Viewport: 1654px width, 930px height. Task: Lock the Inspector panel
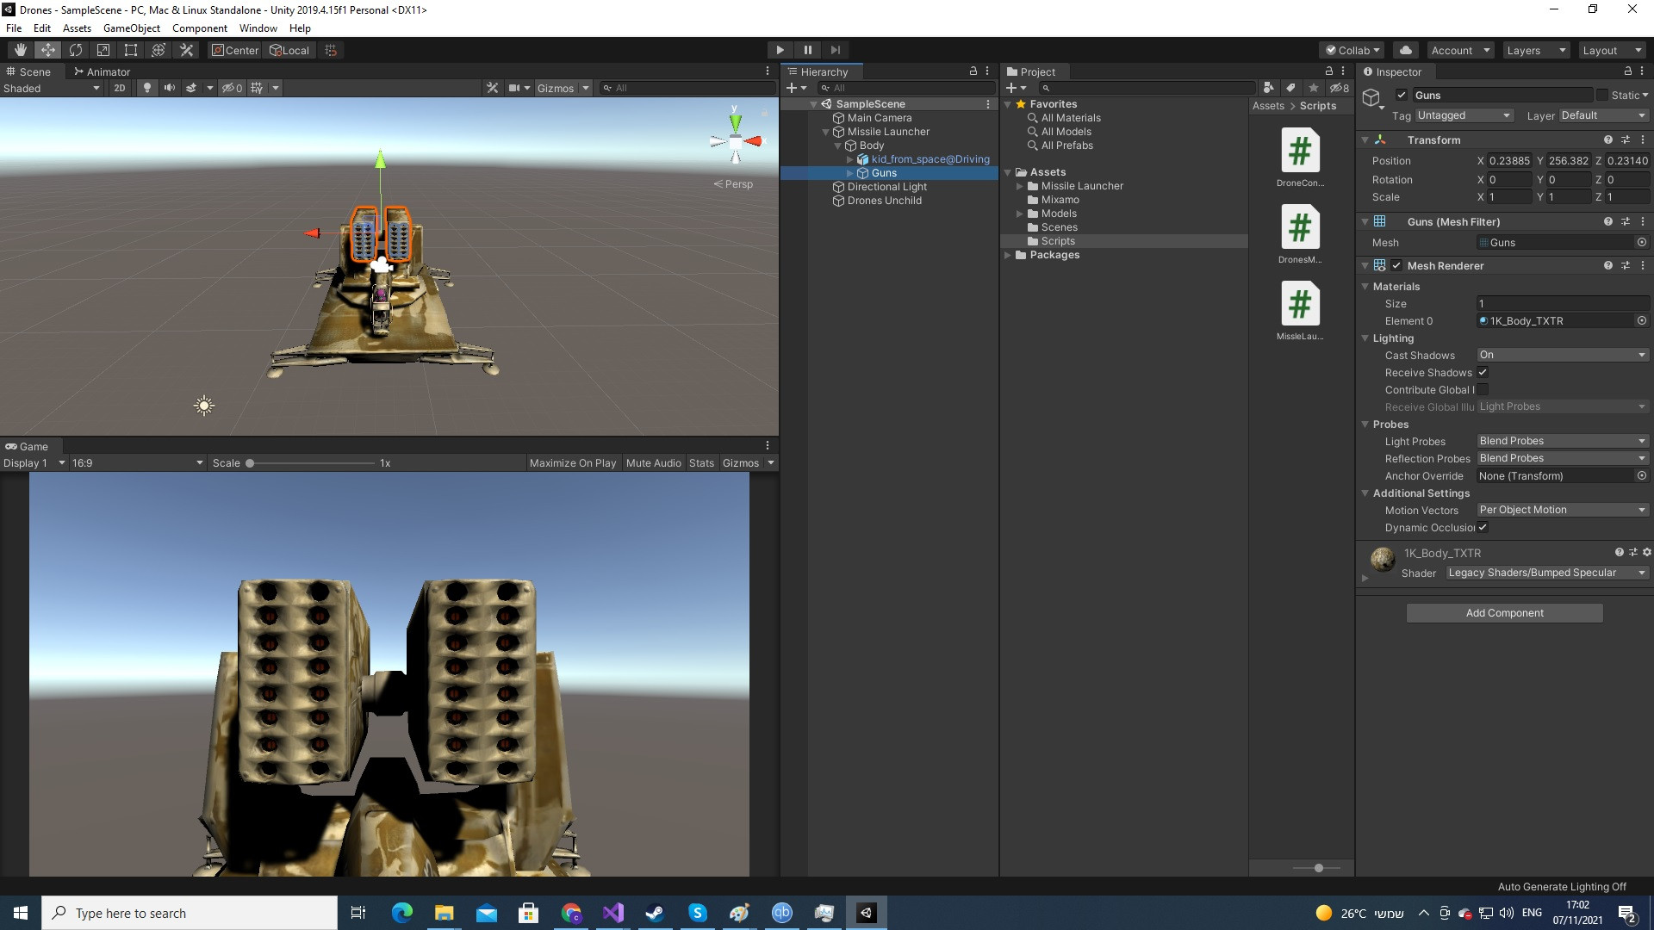tap(1628, 71)
